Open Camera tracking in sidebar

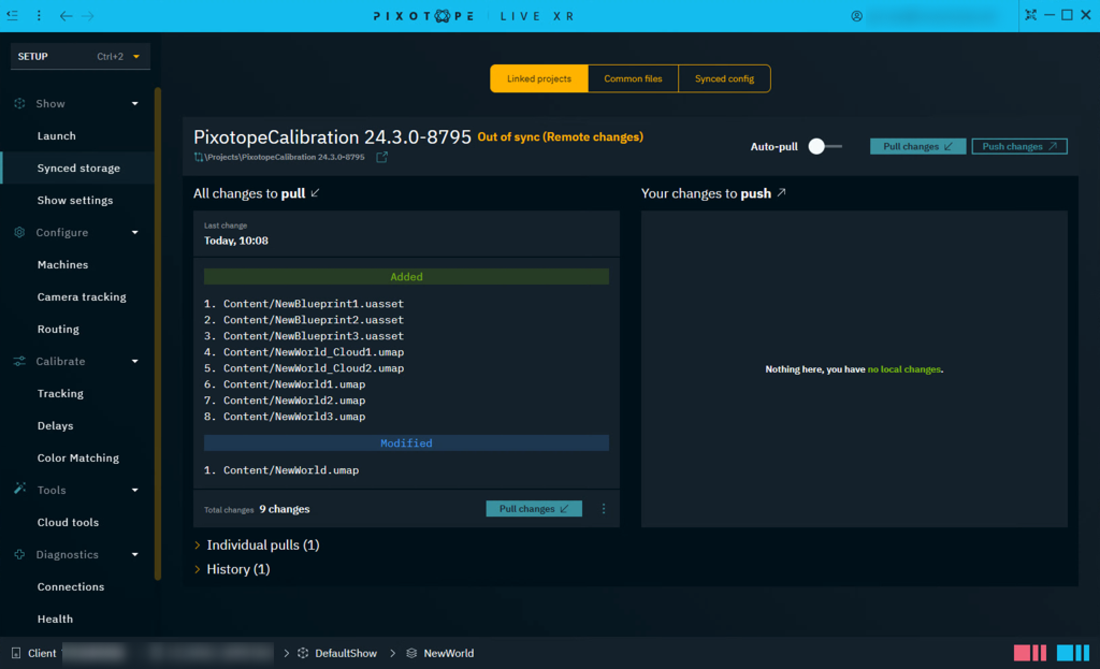(x=82, y=297)
